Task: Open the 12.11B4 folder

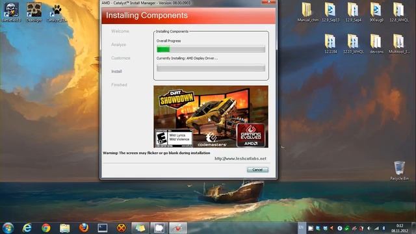Action: pos(331,44)
